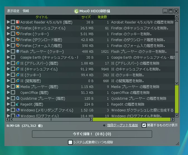Expand the Firefox 590 KB row arrow

click(8, 46)
